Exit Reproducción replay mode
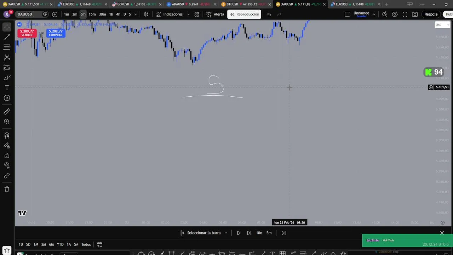This screenshot has width=453, height=255. tap(244, 14)
